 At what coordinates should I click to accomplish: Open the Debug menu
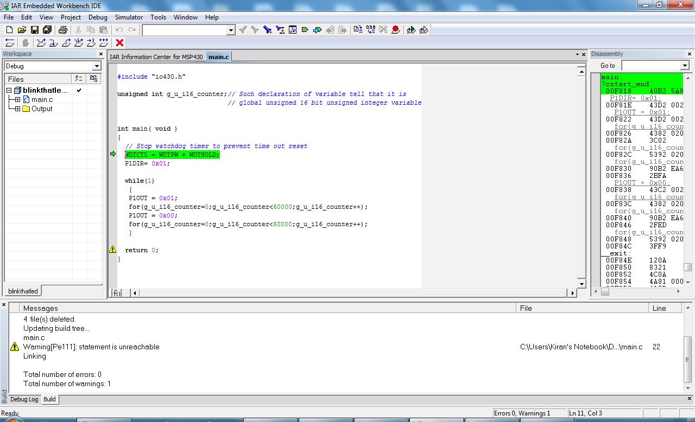pos(98,17)
